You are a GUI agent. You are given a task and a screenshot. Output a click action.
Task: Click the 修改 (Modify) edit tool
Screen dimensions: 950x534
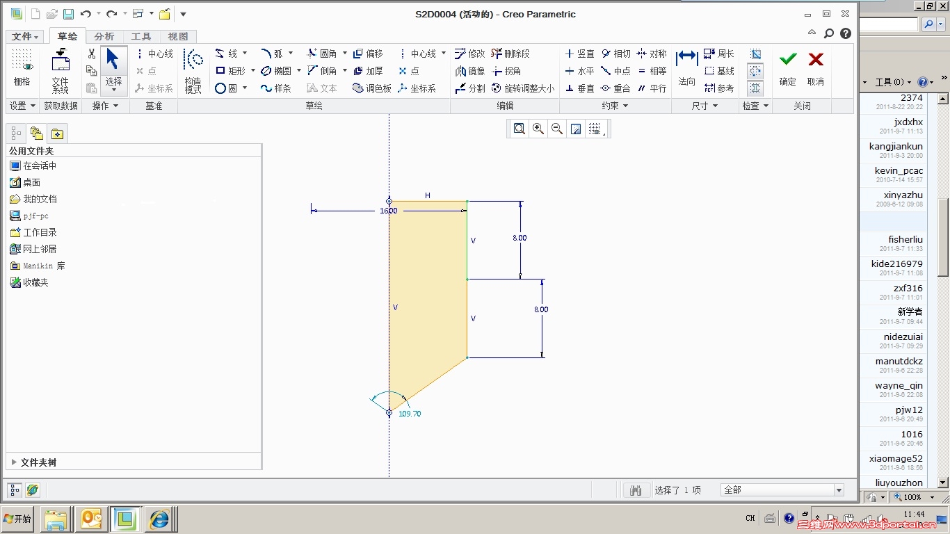pyautogui.click(x=470, y=54)
